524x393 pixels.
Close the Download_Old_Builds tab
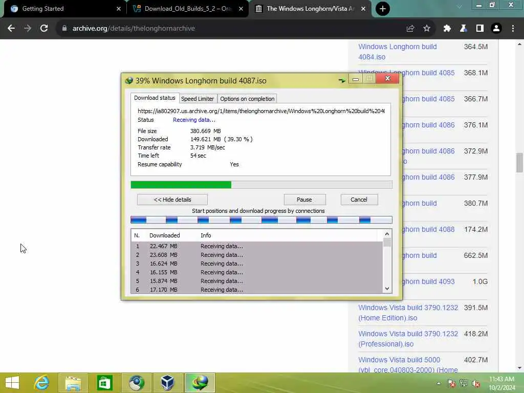pyautogui.click(x=241, y=9)
